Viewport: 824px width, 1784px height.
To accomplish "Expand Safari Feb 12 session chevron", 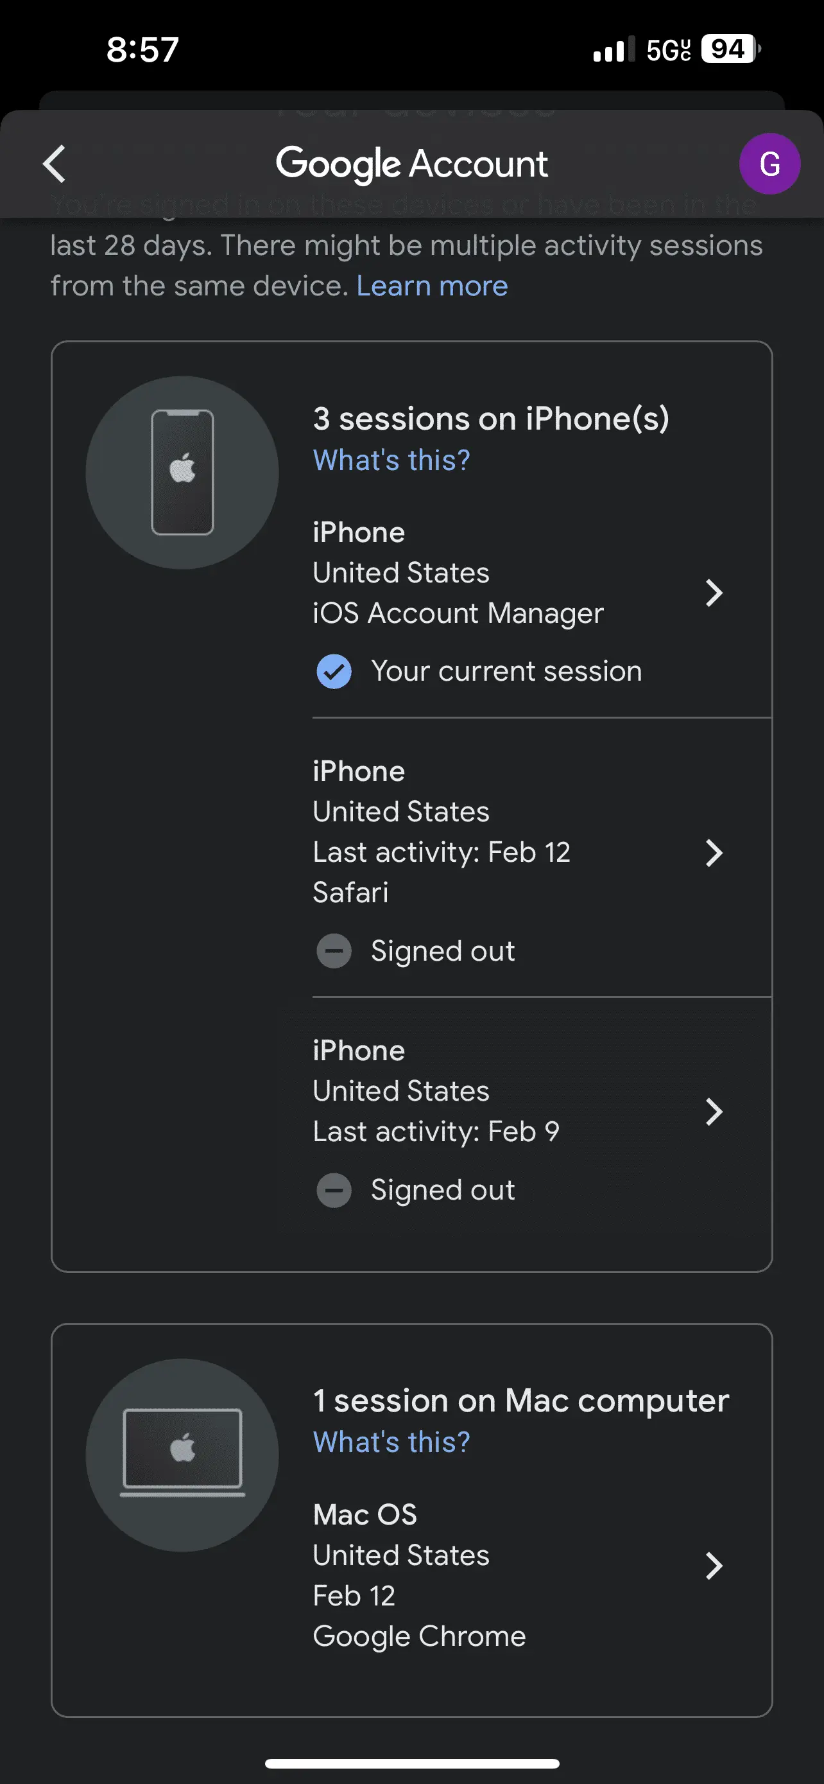I will click(x=714, y=853).
